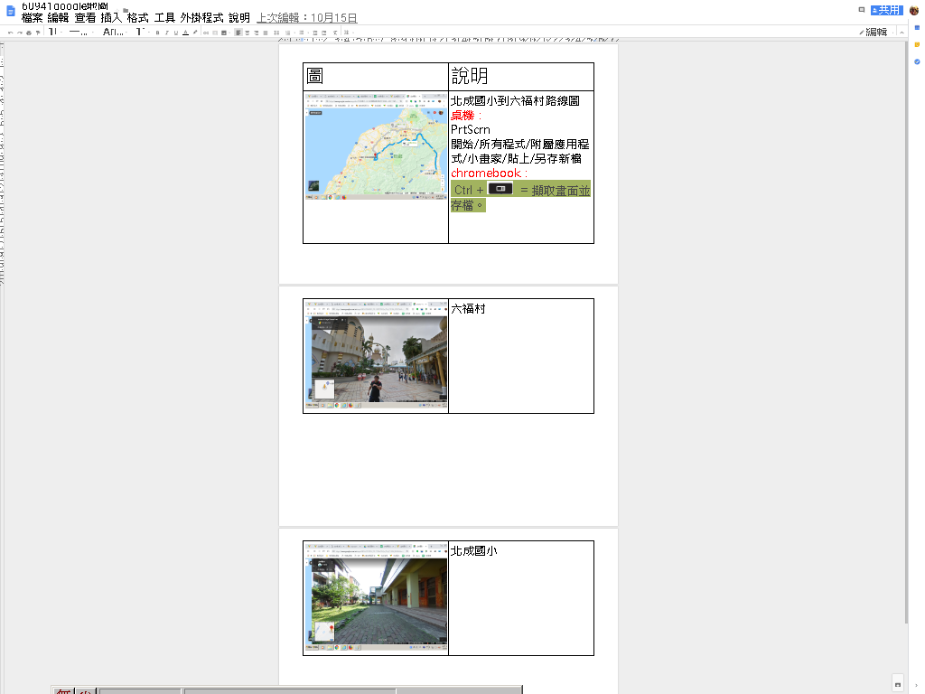Viewport: 925px width, 694px height.
Task: Open the 插入 menu
Action: click(x=111, y=18)
